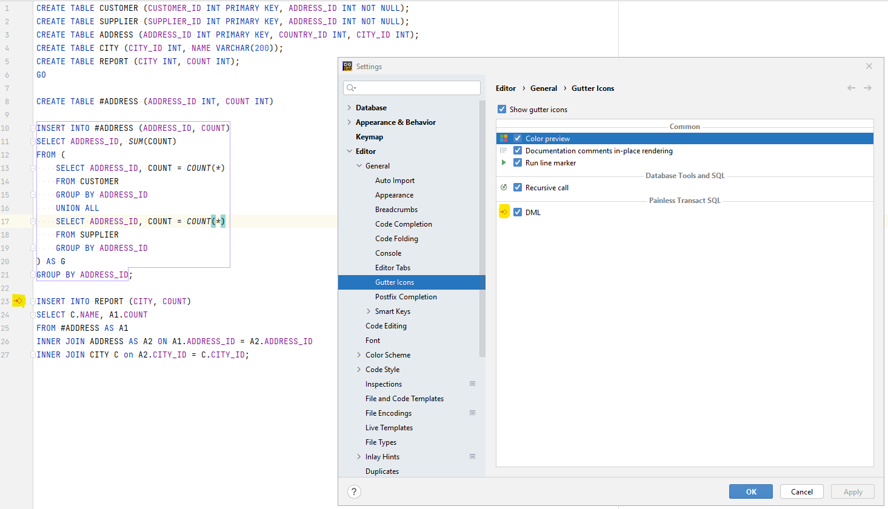Click the settings tree vertical scrollbar
The width and height of the screenshot is (888, 509).
(x=482, y=228)
